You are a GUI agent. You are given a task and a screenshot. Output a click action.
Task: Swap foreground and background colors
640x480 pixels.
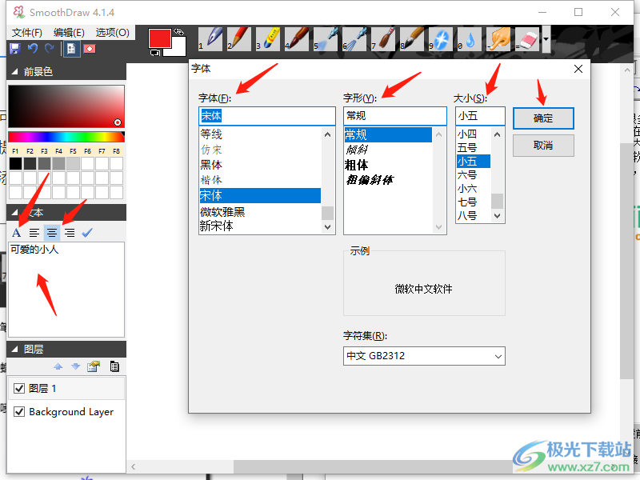coord(178,32)
